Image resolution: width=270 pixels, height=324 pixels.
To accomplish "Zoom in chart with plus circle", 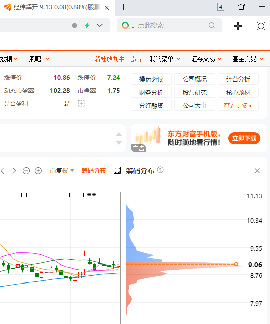I will coord(38,171).
